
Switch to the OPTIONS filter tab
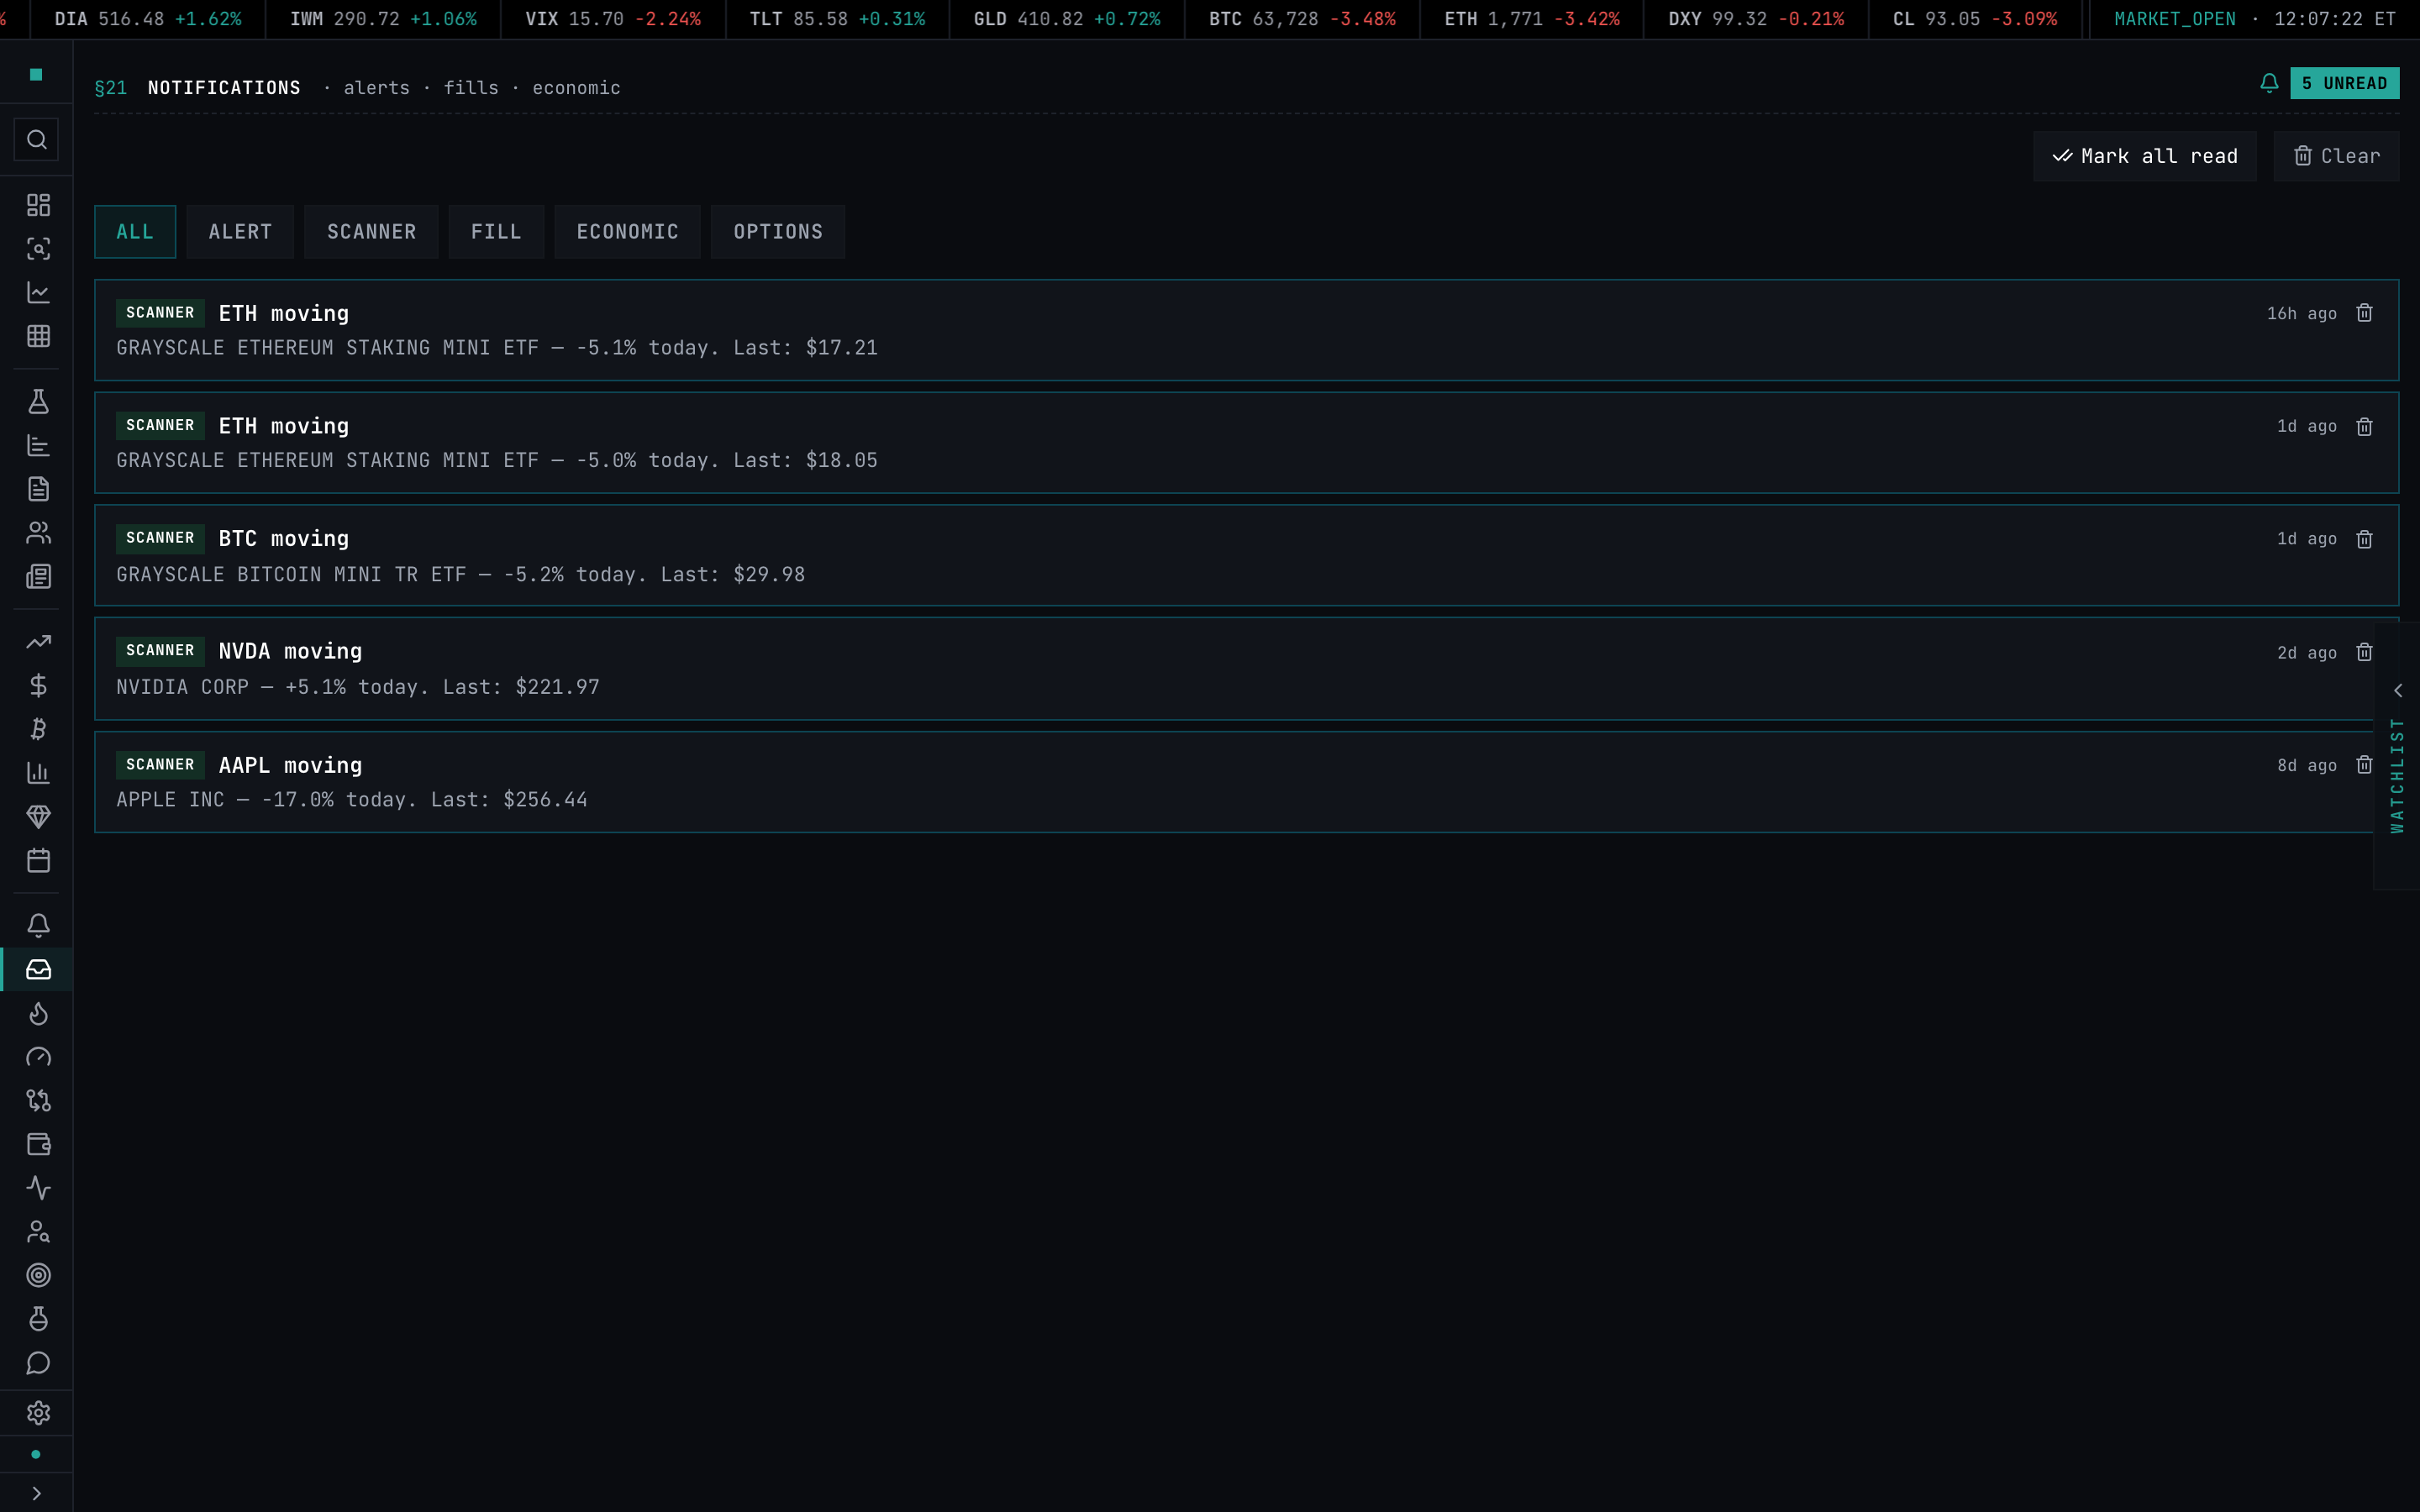[x=778, y=232]
